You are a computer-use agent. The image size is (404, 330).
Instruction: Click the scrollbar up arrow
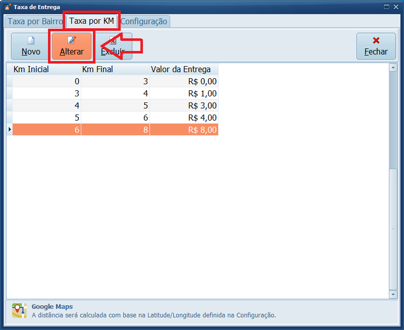click(393, 67)
